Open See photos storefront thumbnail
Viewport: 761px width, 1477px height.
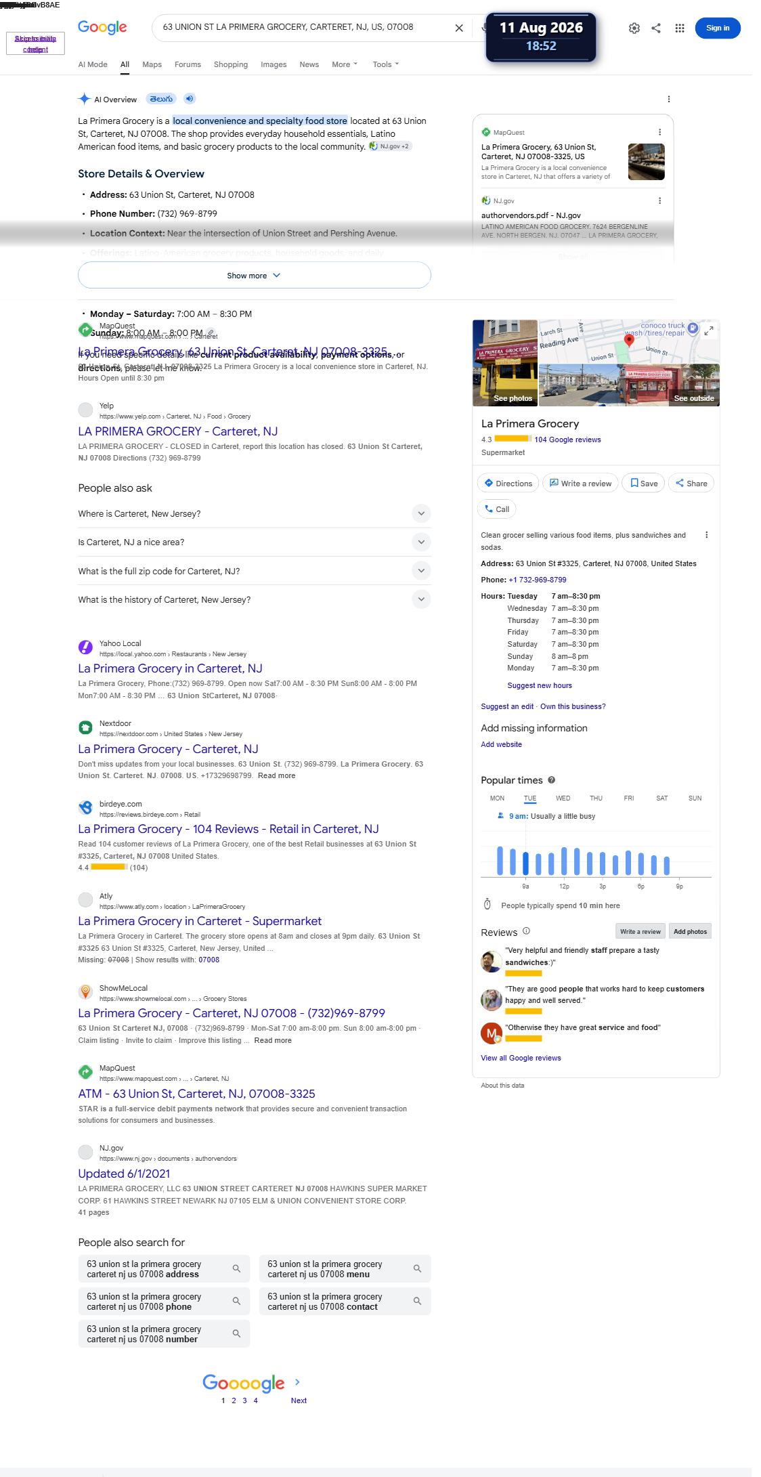[505, 363]
